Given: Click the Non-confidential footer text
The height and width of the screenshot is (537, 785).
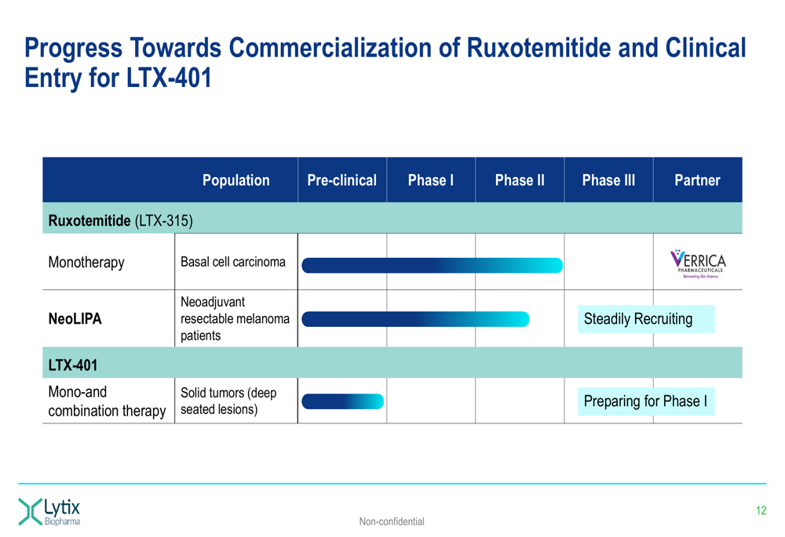Looking at the screenshot, I should (392, 521).
